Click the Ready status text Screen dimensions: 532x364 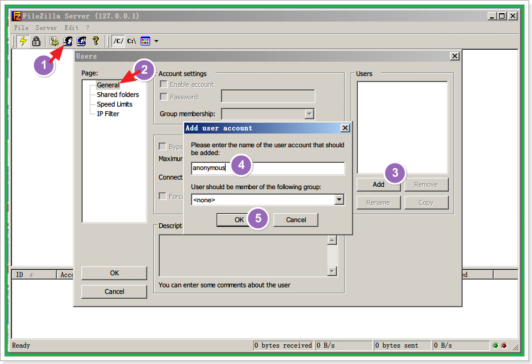21,345
